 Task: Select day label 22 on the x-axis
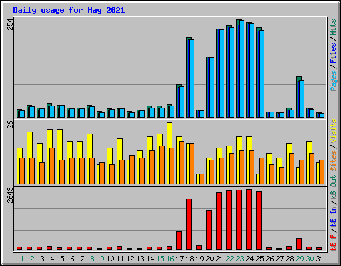230,259
